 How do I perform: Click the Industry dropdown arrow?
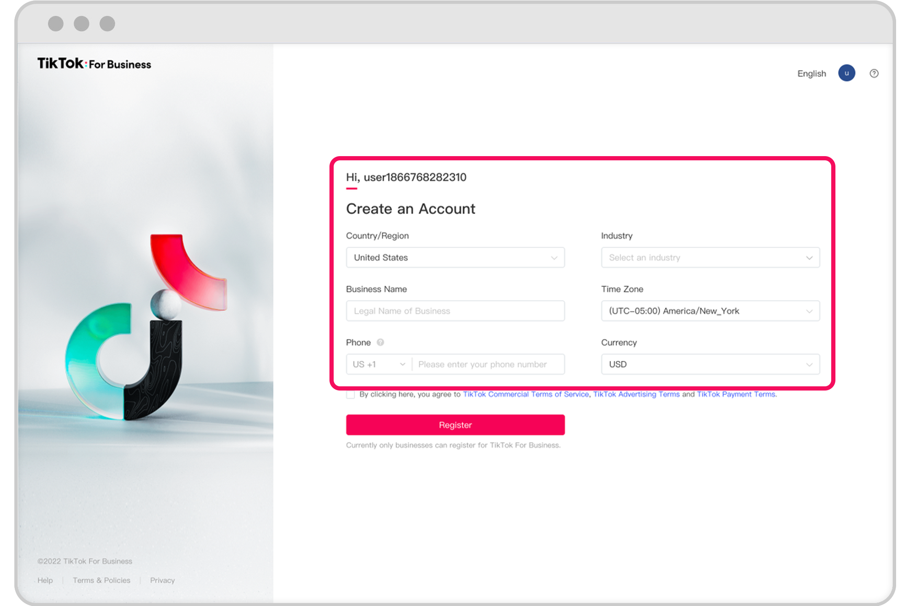point(810,258)
